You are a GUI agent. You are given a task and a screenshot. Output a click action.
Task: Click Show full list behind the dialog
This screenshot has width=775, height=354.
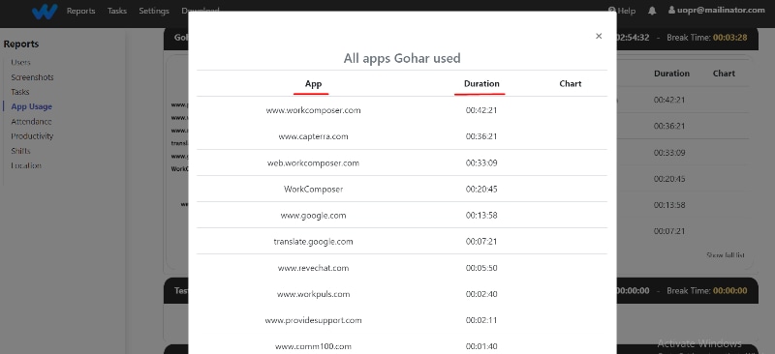pos(725,255)
